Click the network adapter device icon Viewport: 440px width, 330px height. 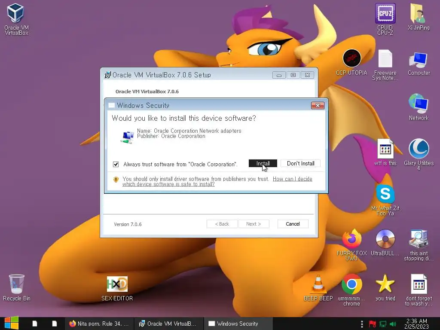[127, 137]
